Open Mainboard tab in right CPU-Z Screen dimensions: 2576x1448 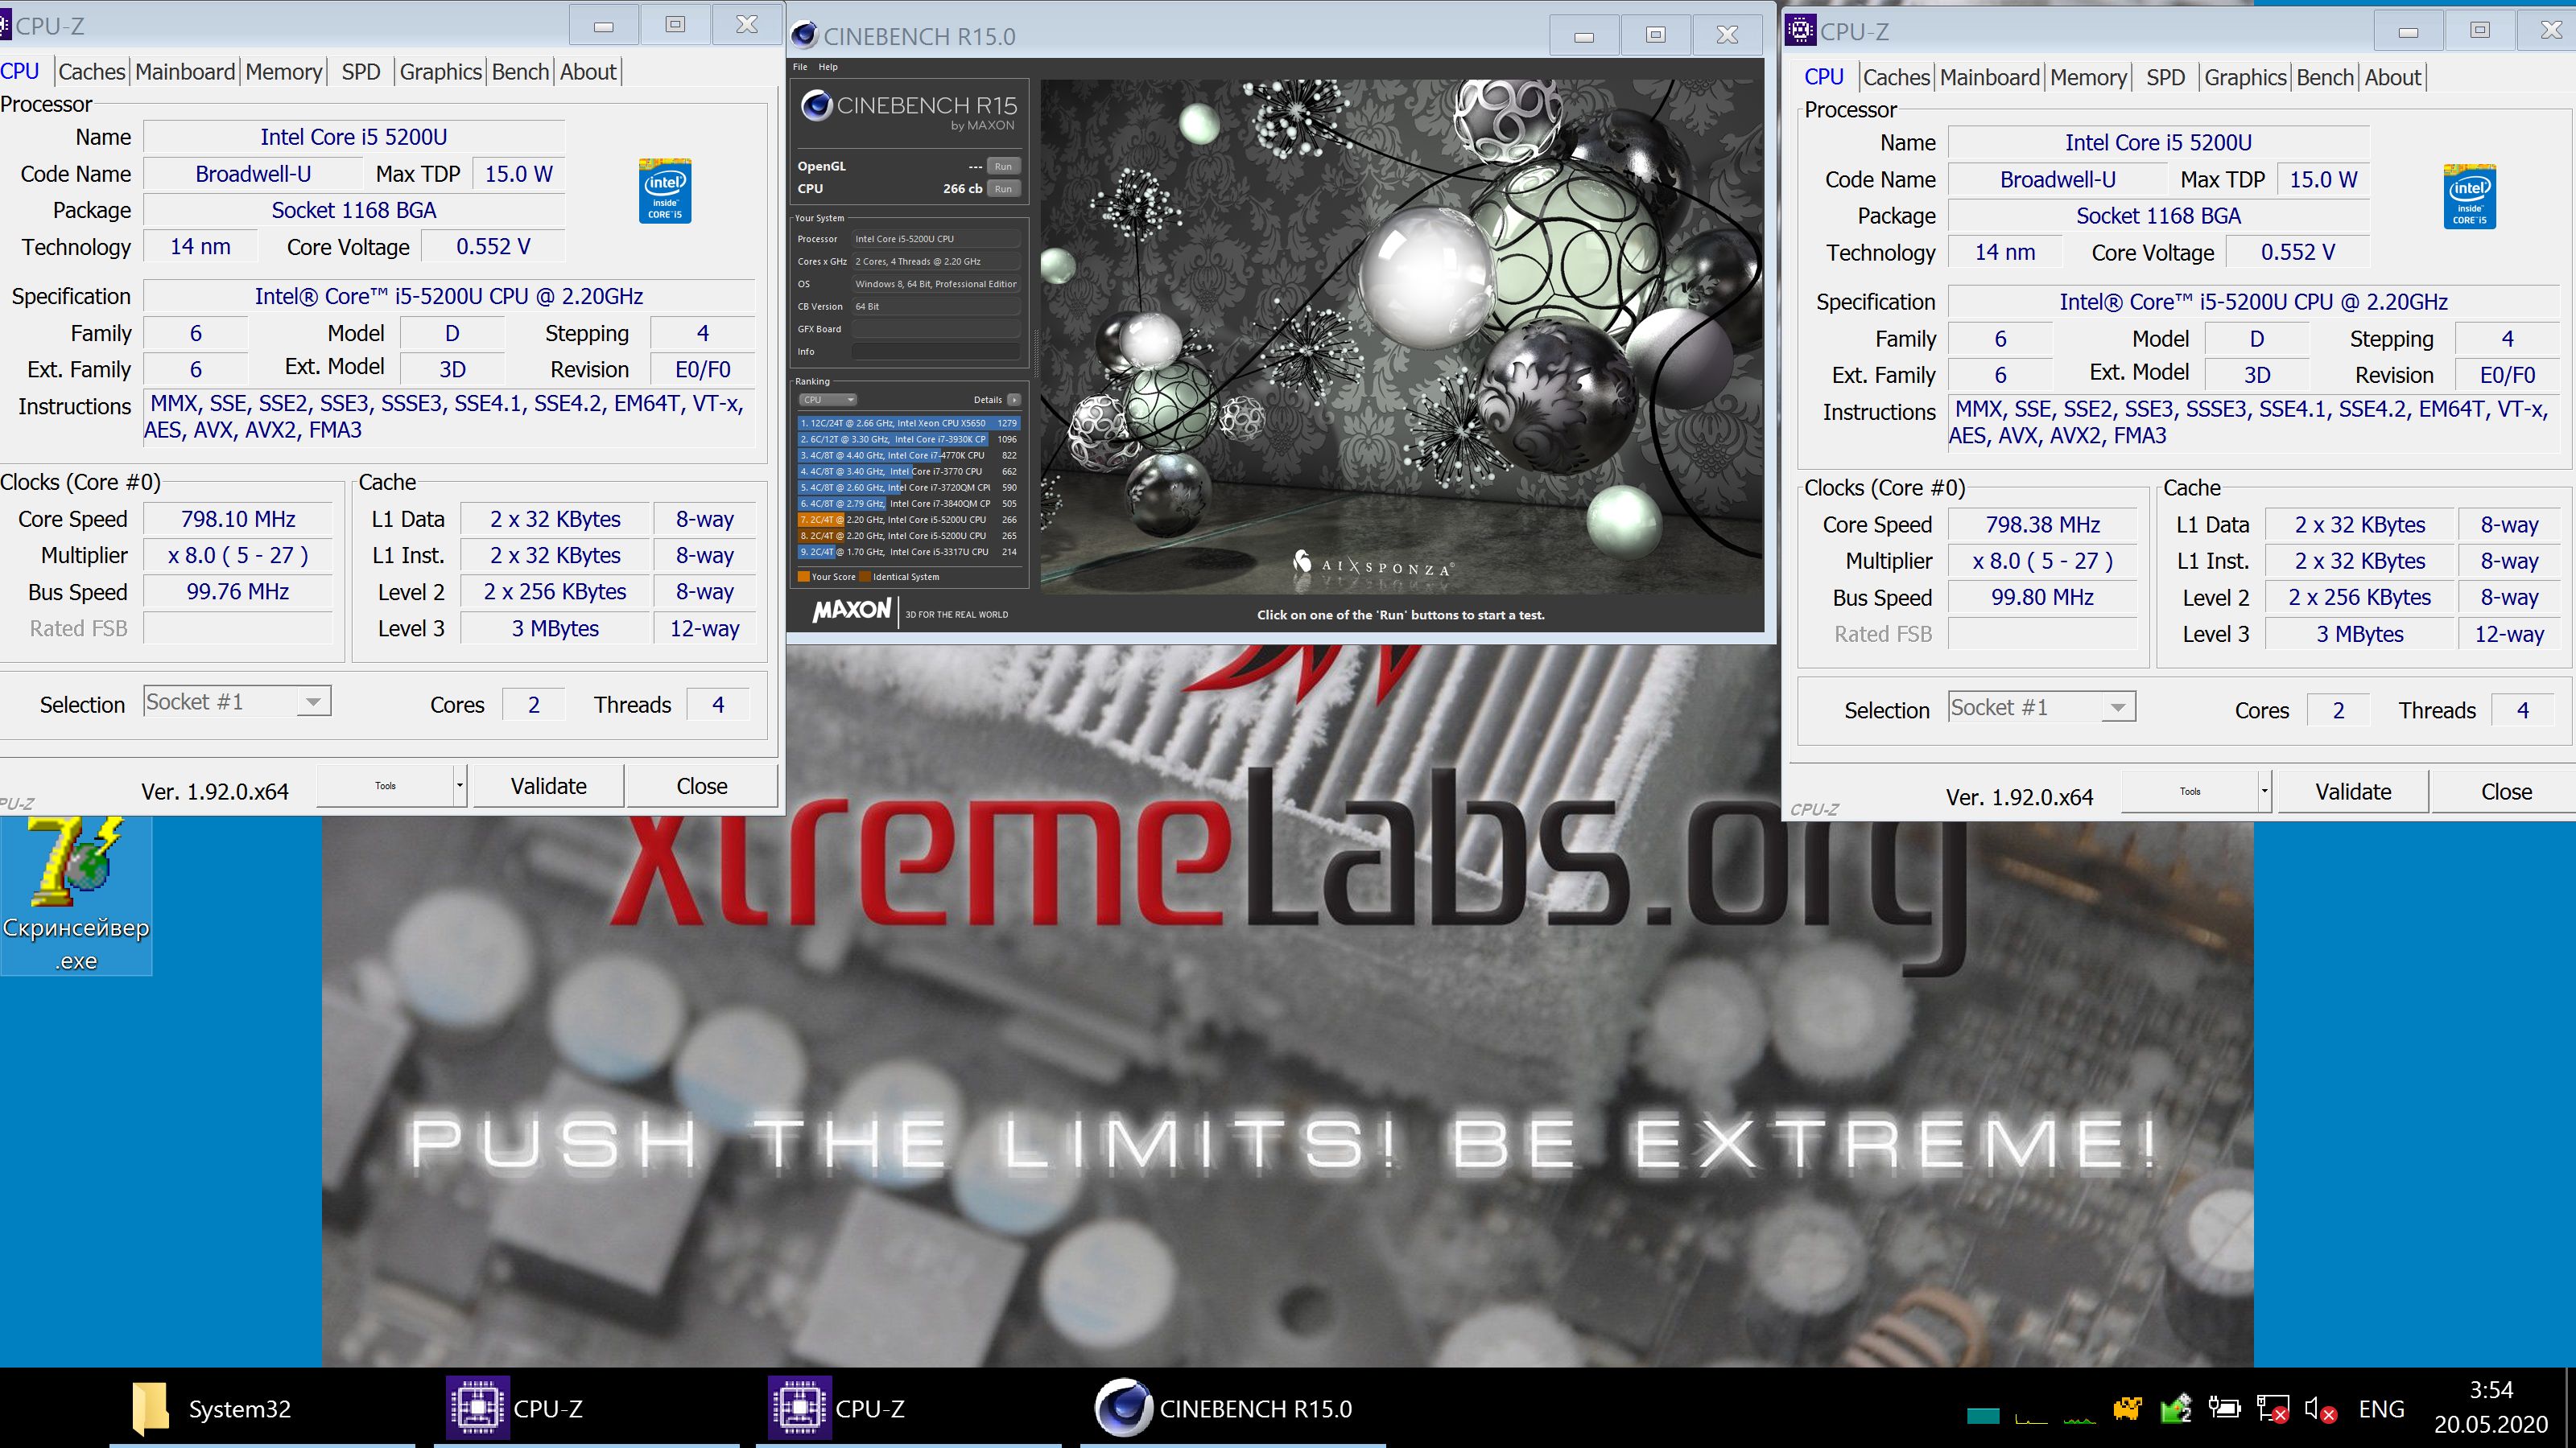point(1990,78)
